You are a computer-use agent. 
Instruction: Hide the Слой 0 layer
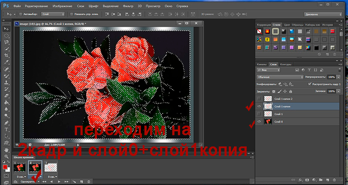[x=259, y=122]
